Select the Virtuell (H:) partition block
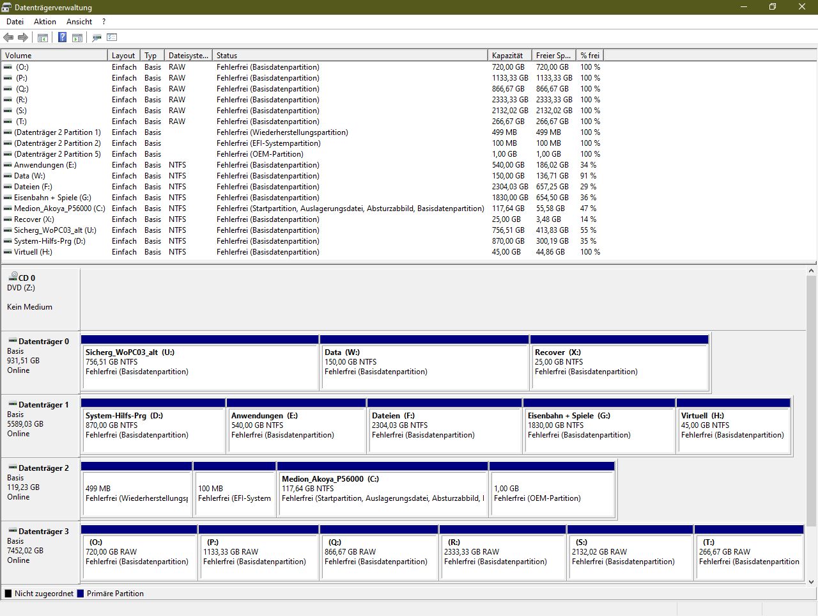 (x=734, y=425)
